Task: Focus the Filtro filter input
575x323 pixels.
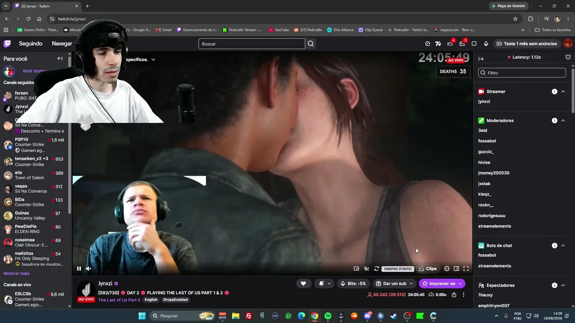Action: tap(522, 73)
